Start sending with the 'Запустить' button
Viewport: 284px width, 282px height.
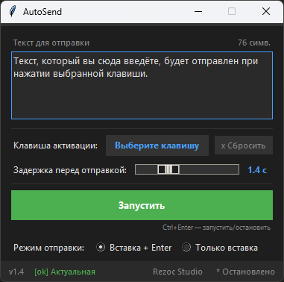coord(142,205)
